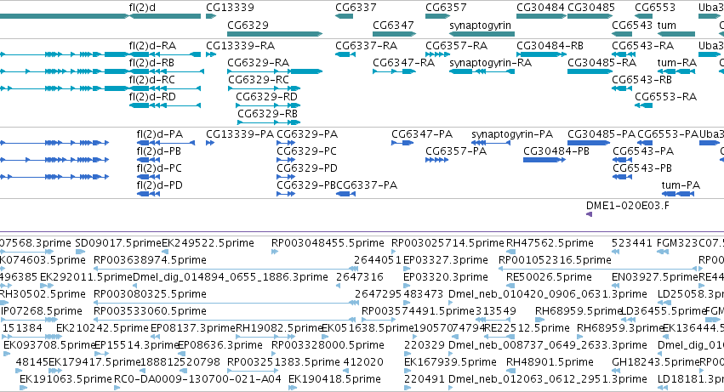Click the CG30484-RB transcript label
Image resolution: width=724 pixels, height=392 pixels.
[x=550, y=46]
